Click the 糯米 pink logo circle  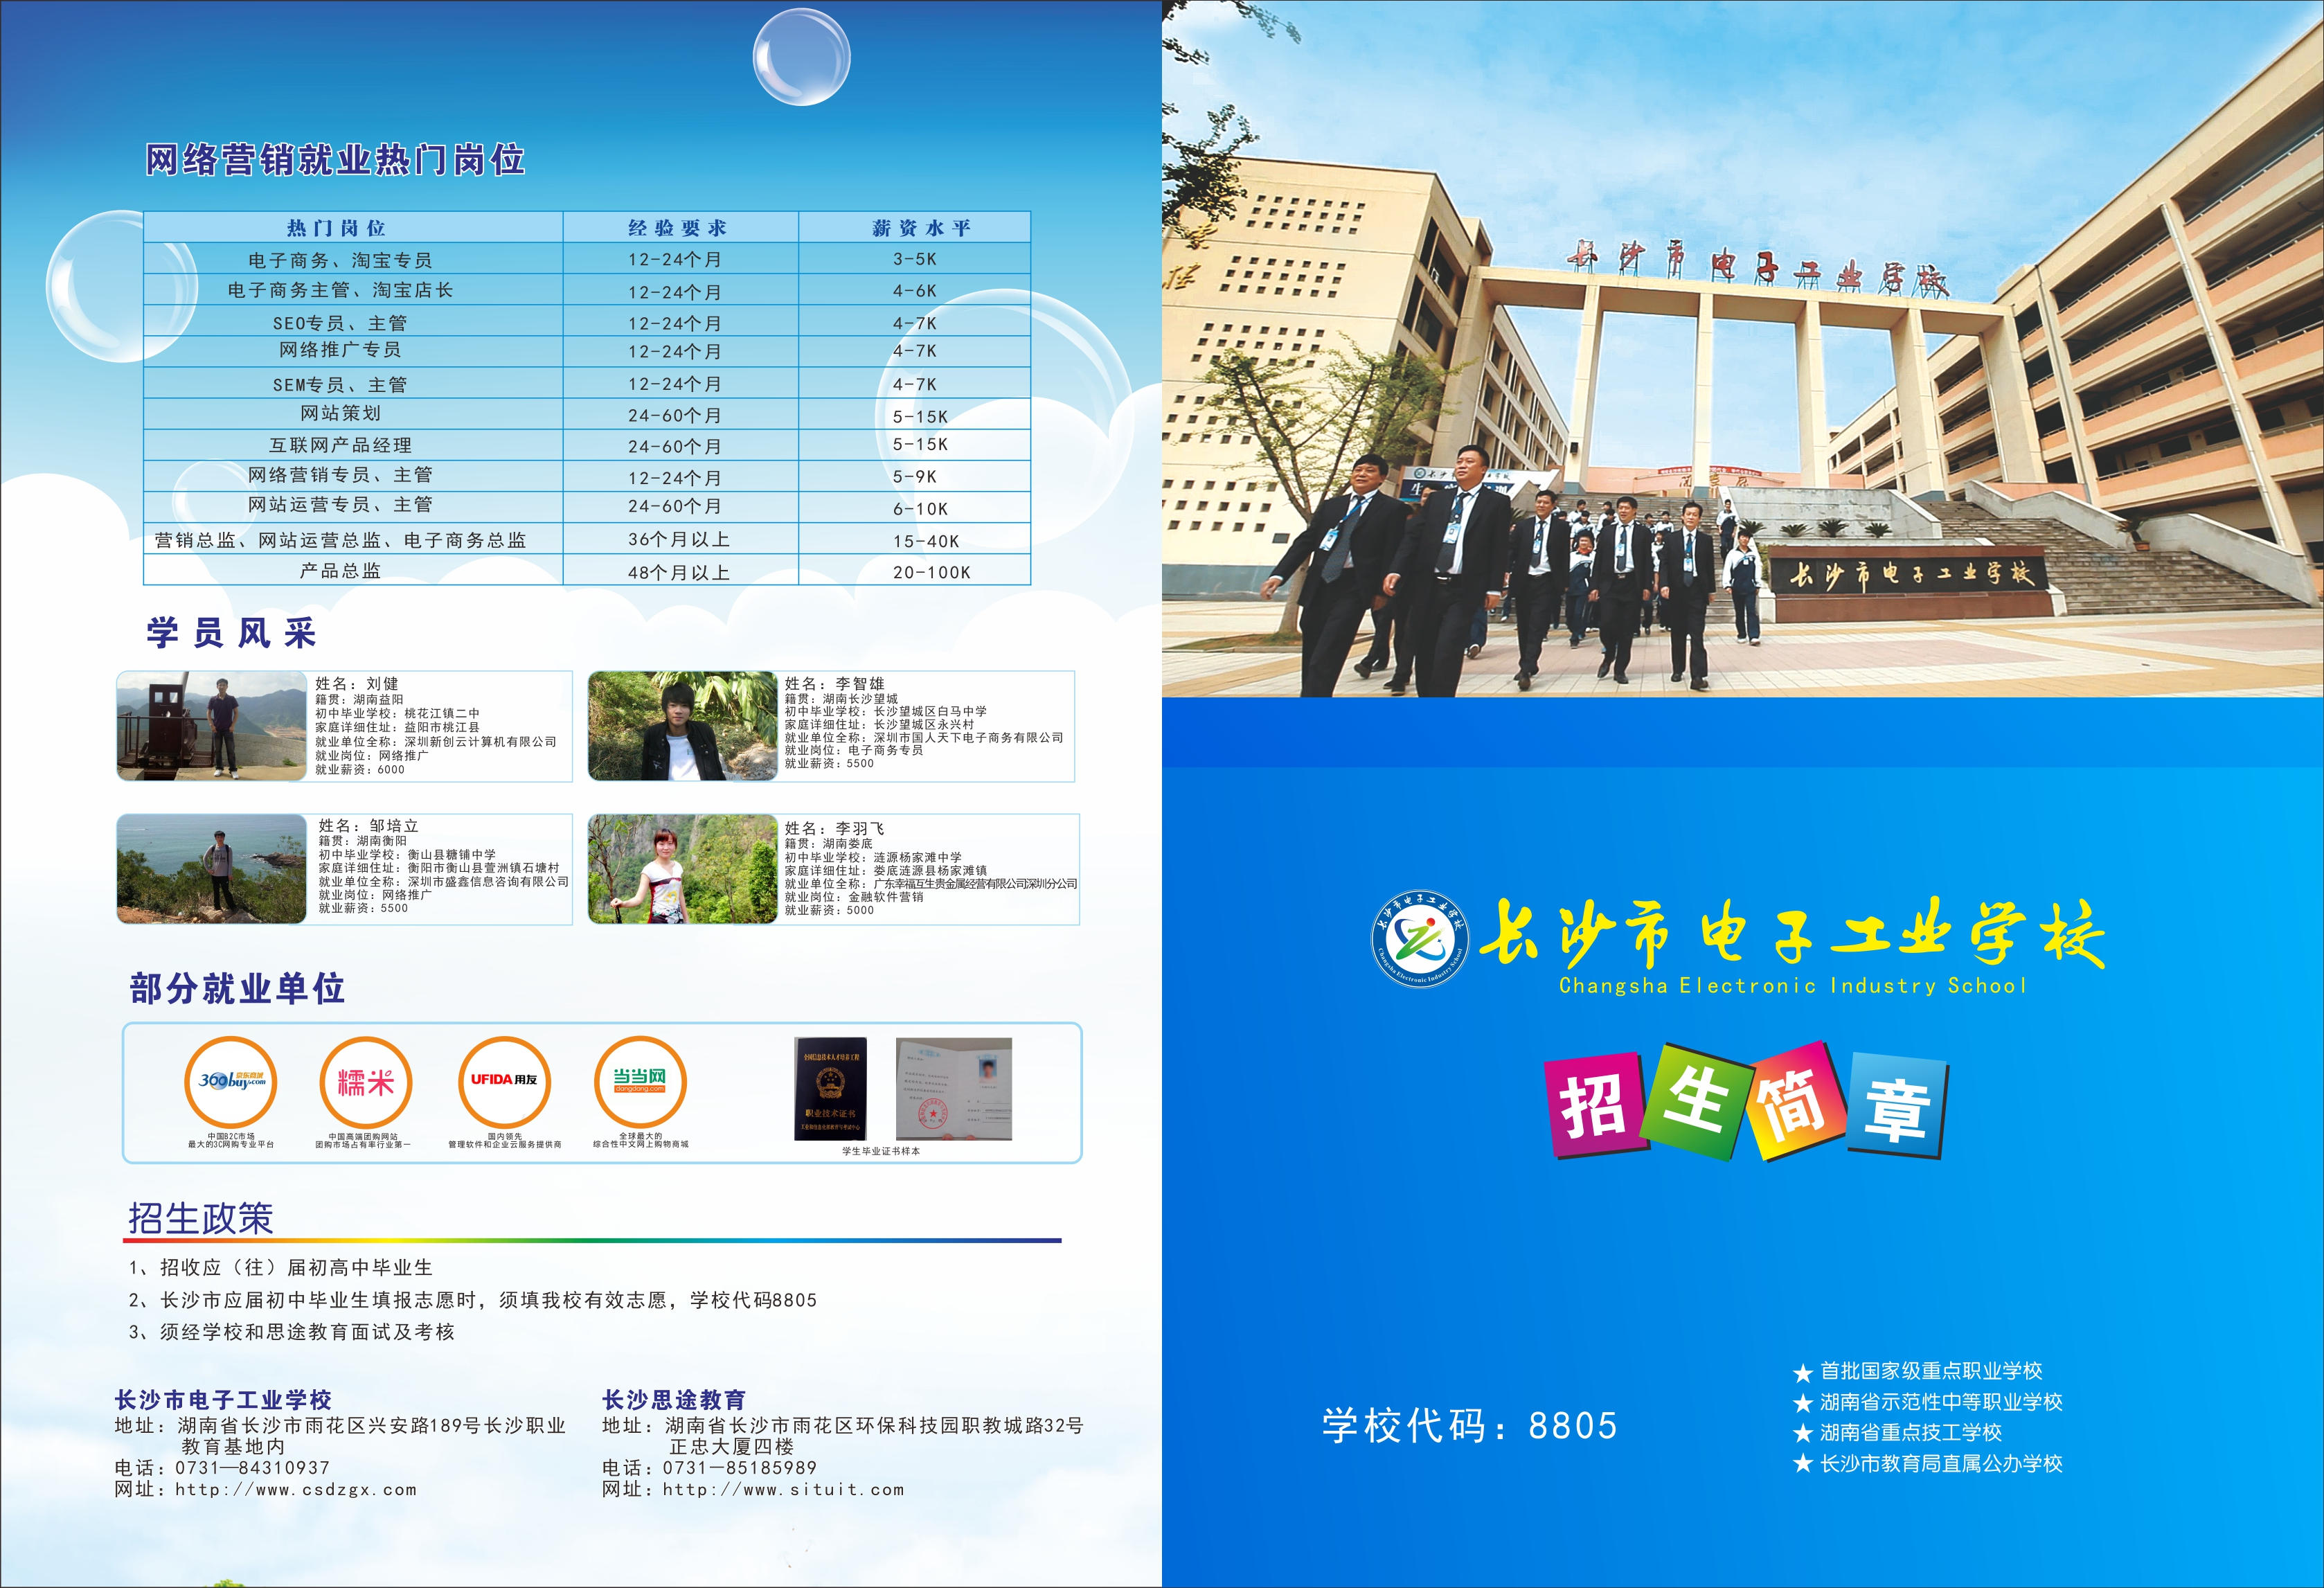click(x=365, y=1082)
